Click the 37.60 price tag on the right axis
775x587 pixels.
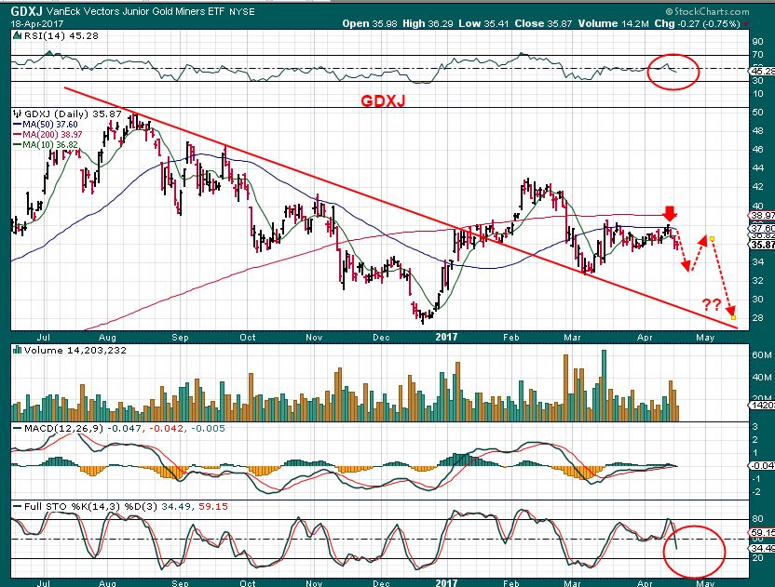point(763,229)
